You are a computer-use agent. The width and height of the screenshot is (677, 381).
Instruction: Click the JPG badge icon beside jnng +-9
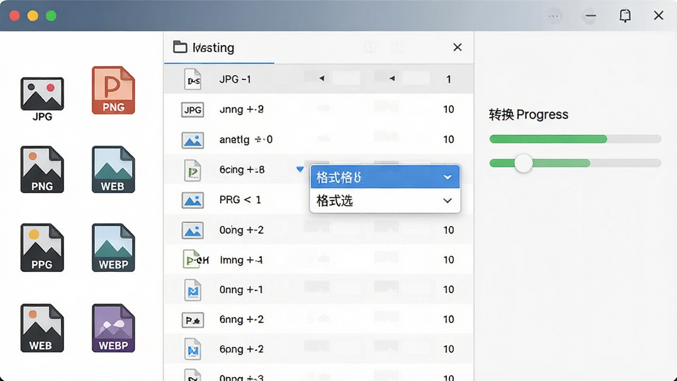click(192, 110)
